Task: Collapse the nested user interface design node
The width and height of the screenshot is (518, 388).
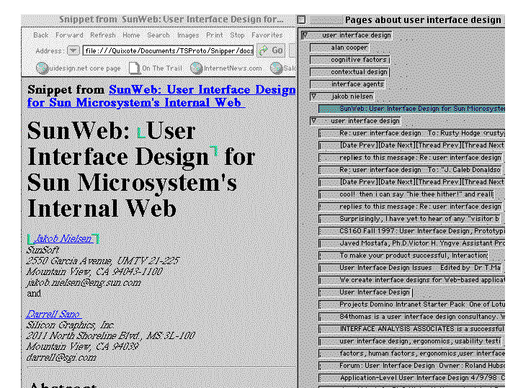Action: 314,121
